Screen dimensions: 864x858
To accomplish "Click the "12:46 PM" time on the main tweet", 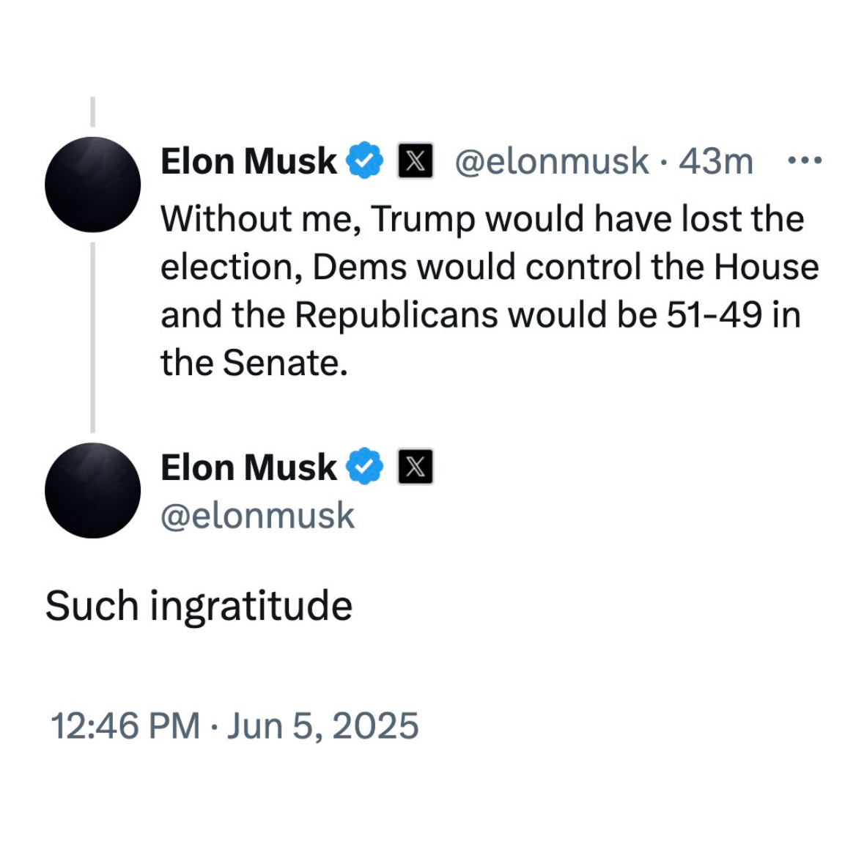I will 125,726.
